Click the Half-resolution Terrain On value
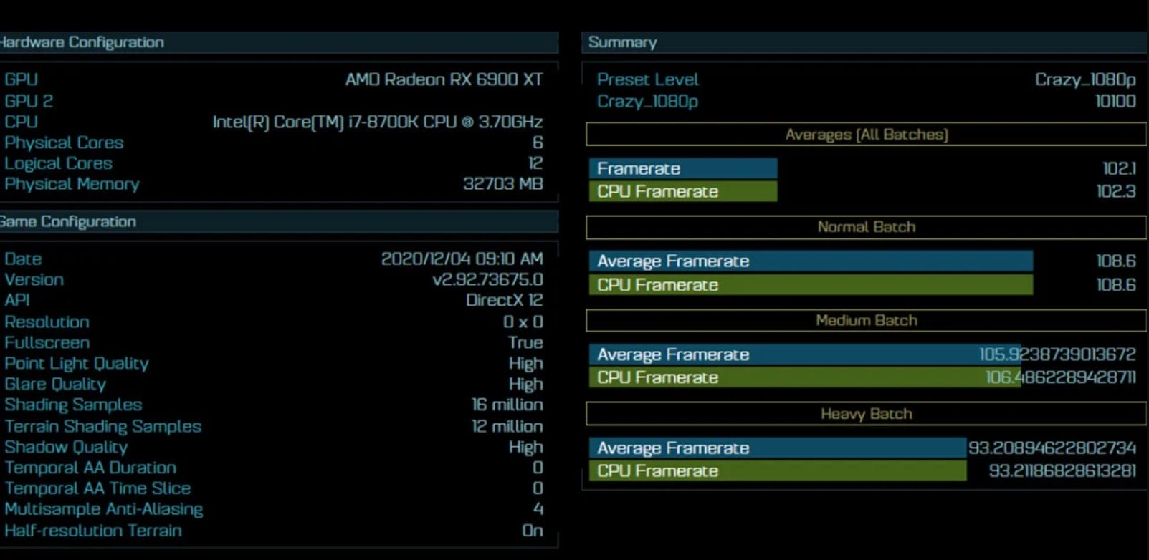 532,531
